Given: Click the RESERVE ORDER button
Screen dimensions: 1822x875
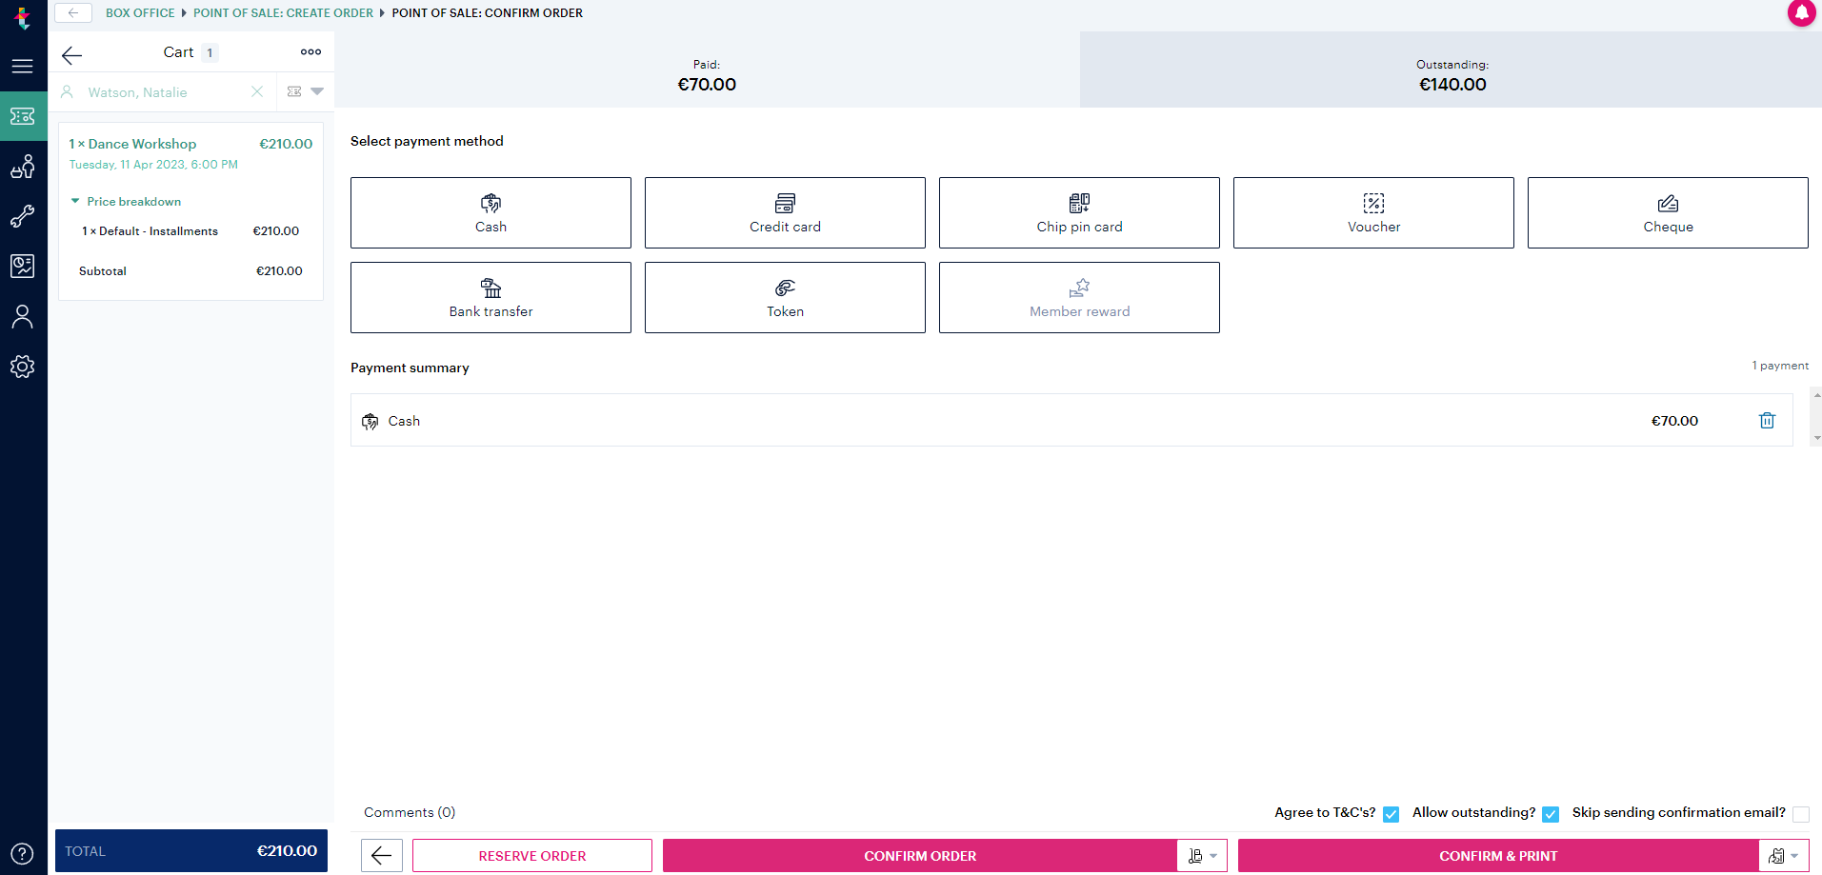Looking at the screenshot, I should point(531,855).
